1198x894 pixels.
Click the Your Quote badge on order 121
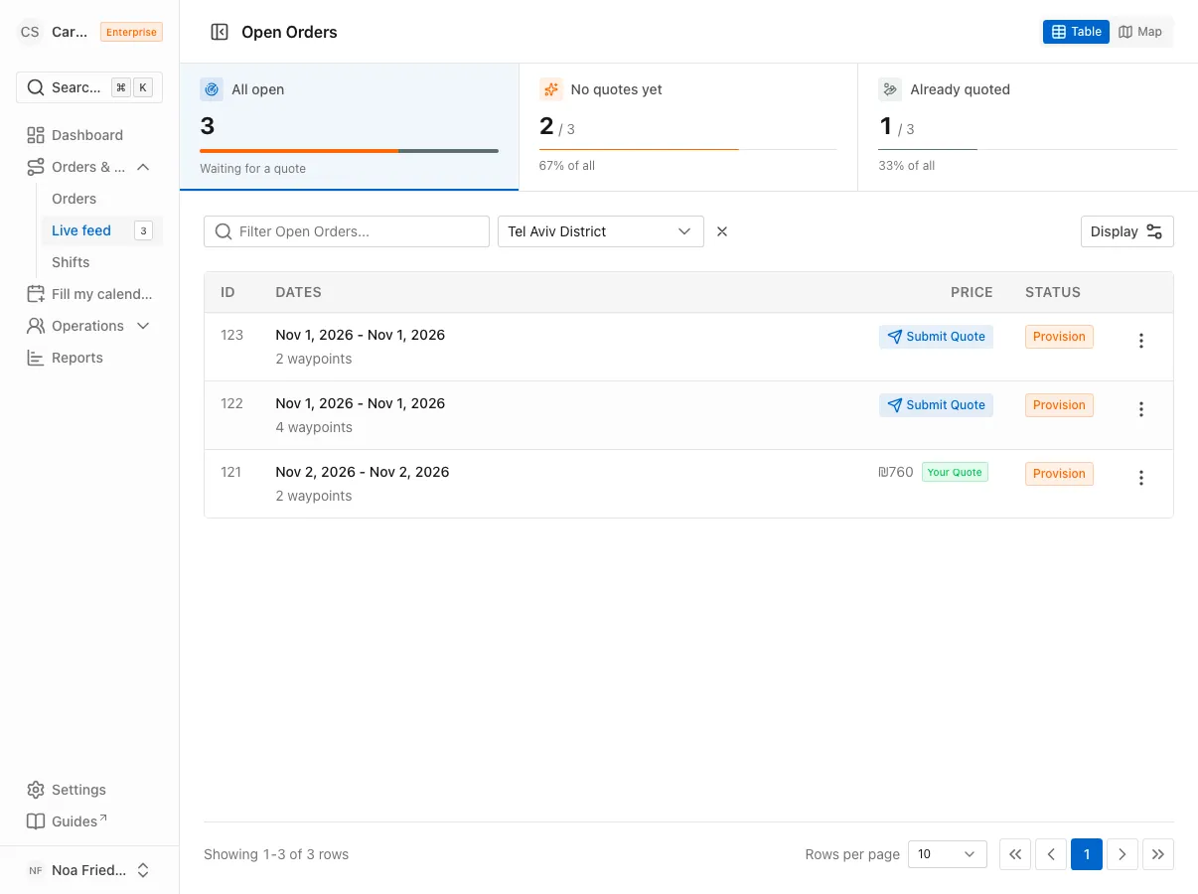coord(955,473)
